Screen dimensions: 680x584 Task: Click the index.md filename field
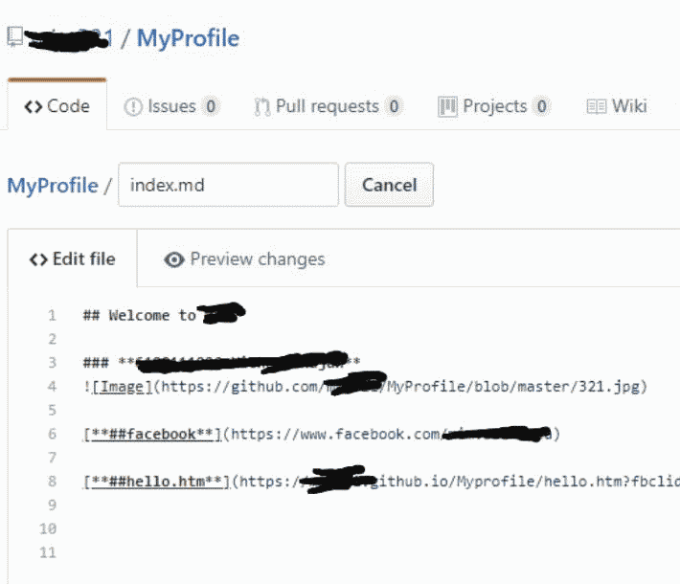tap(227, 185)
